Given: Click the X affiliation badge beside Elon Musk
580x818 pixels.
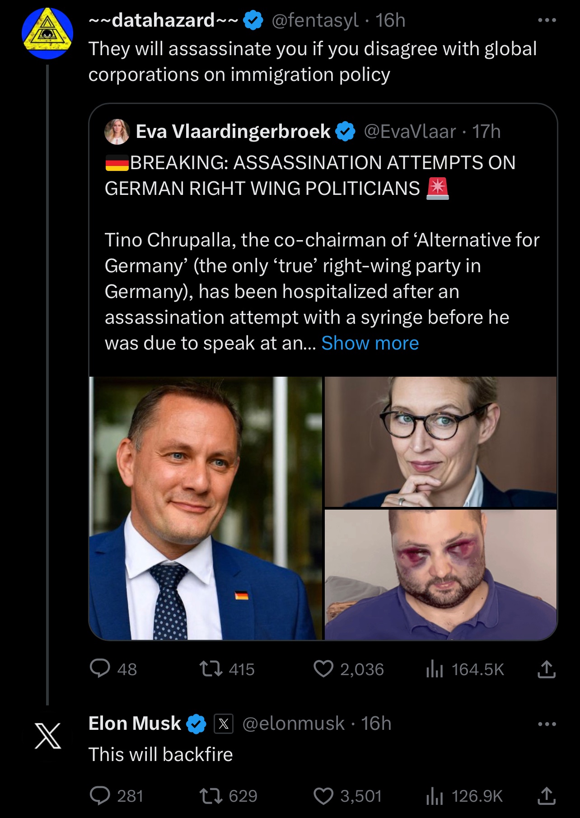Looking at the screenshot, I should pyautogui.click(x=223, y=723).
